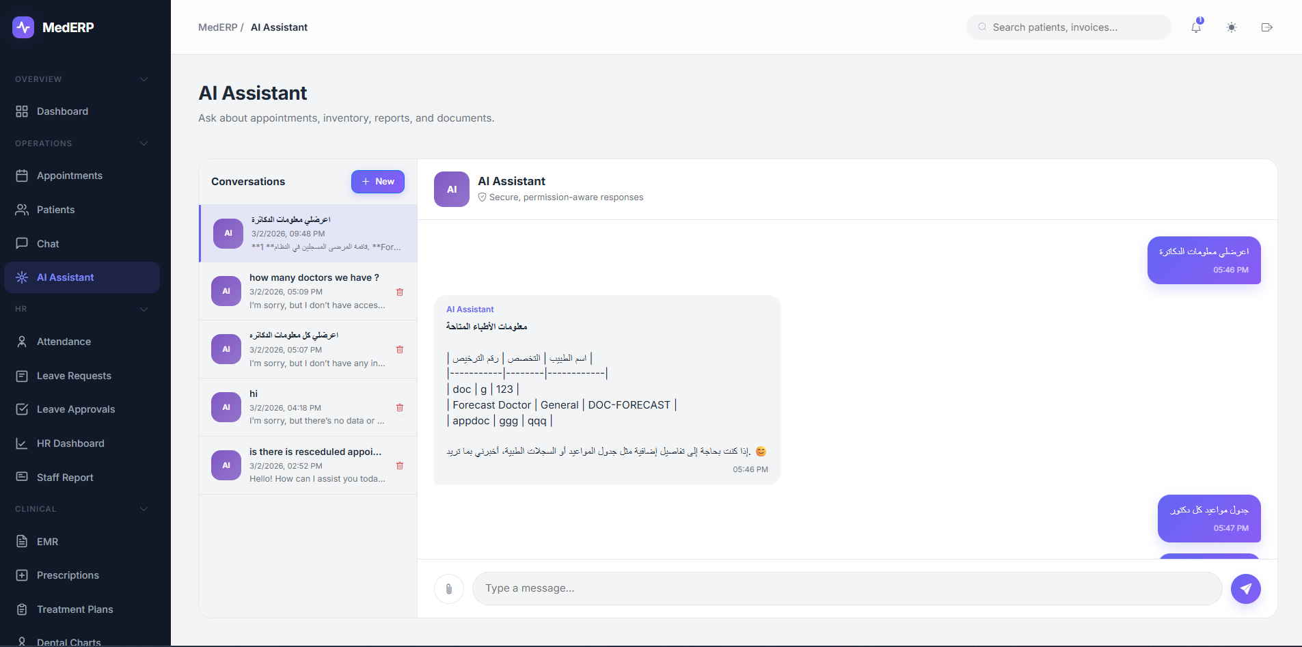Click the MedERP logo icon
This screenshot has width=1302, height=647.
(x=23, y=27)
